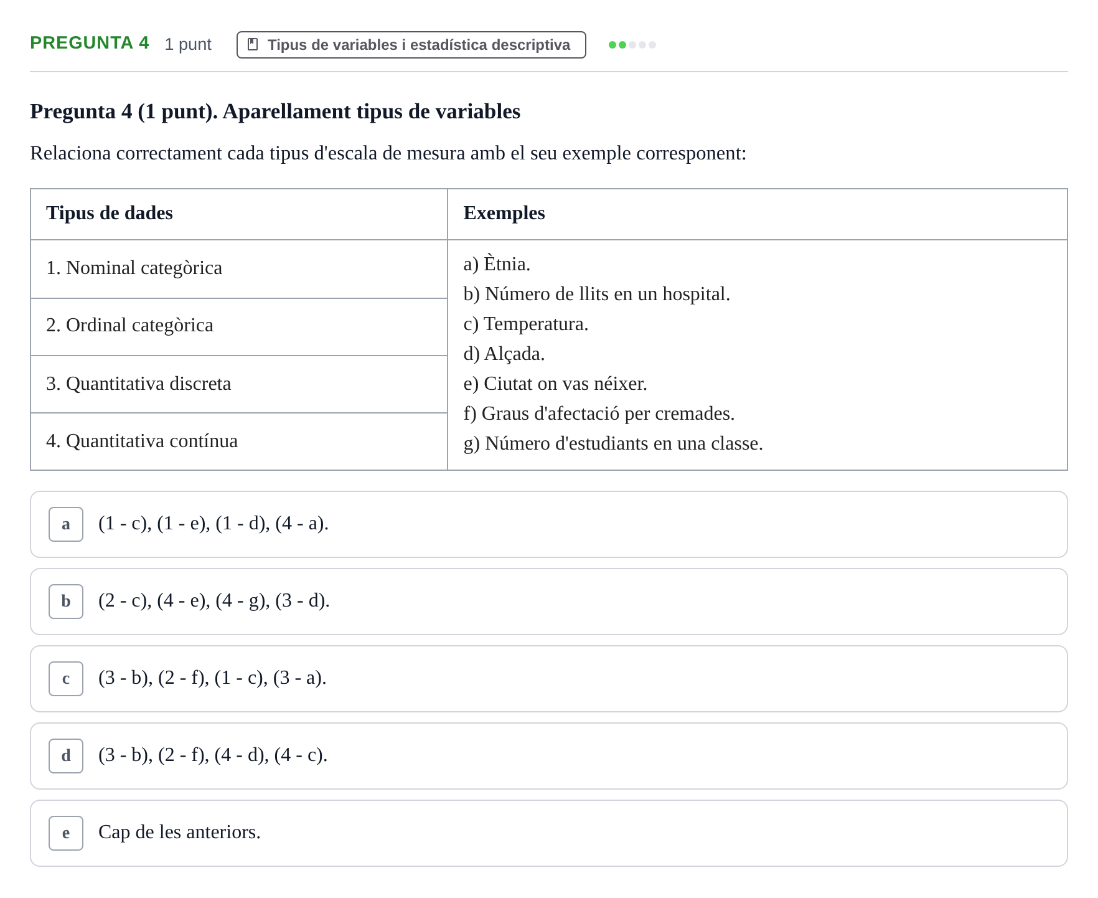Screen dimensions: 1098x898
Task: Click example 'e) Ciutat on vas néixer.'
Action: 555,384
